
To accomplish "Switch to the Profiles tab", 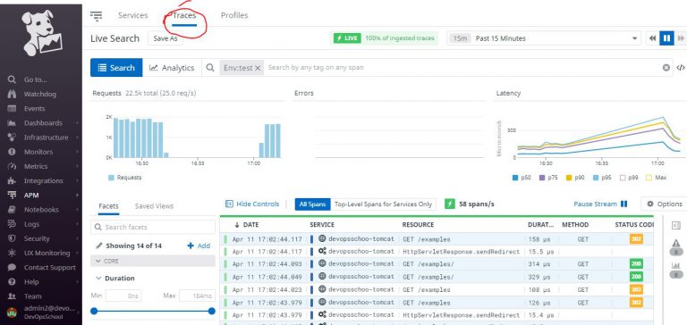I will (x=234, y=15).
